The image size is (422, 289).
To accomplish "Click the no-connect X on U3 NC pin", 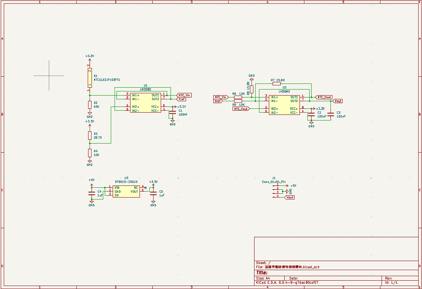I will pos(146,187).
